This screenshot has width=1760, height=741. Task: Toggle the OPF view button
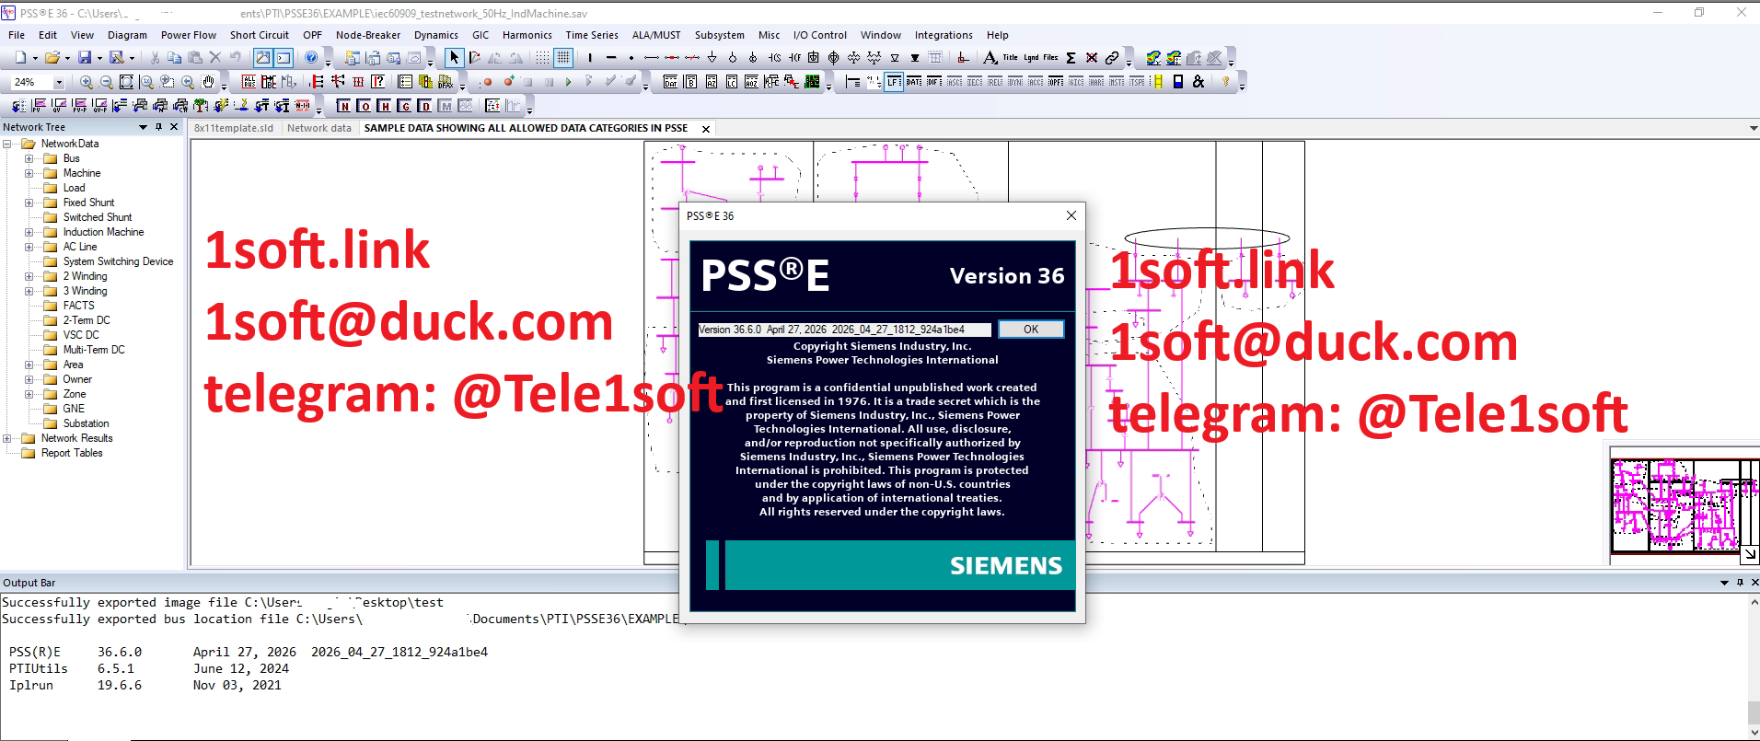1056,82
